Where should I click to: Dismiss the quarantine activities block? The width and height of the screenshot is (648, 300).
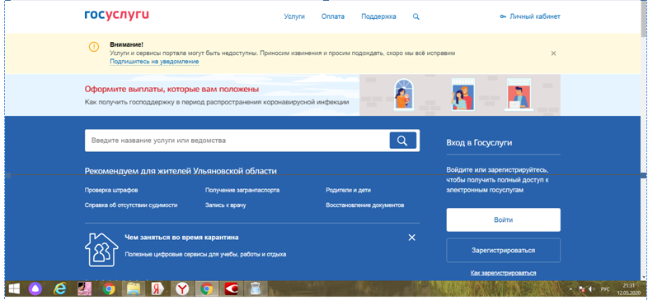[411, 238]
